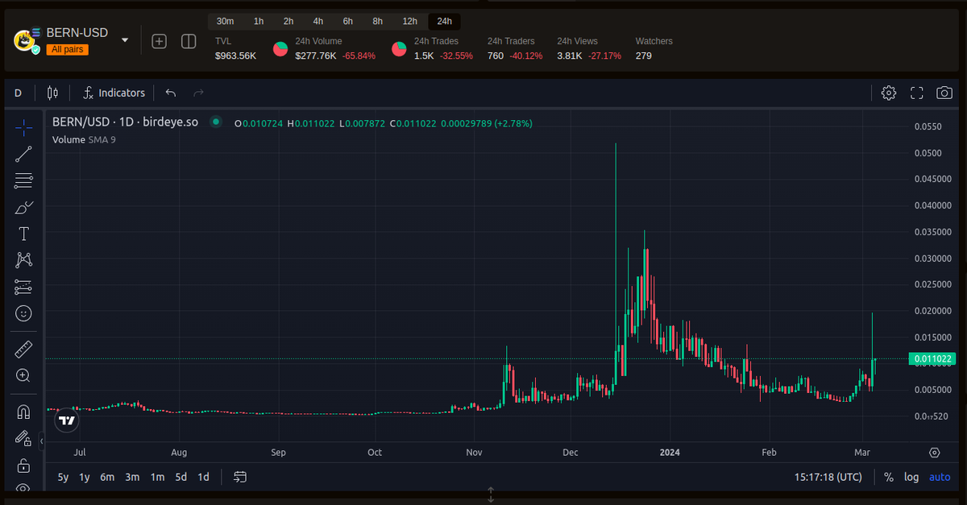The height and width of the screenshot is (505, 967).
Task: Click the 24h Traders value 760
Action: [496, 56]
